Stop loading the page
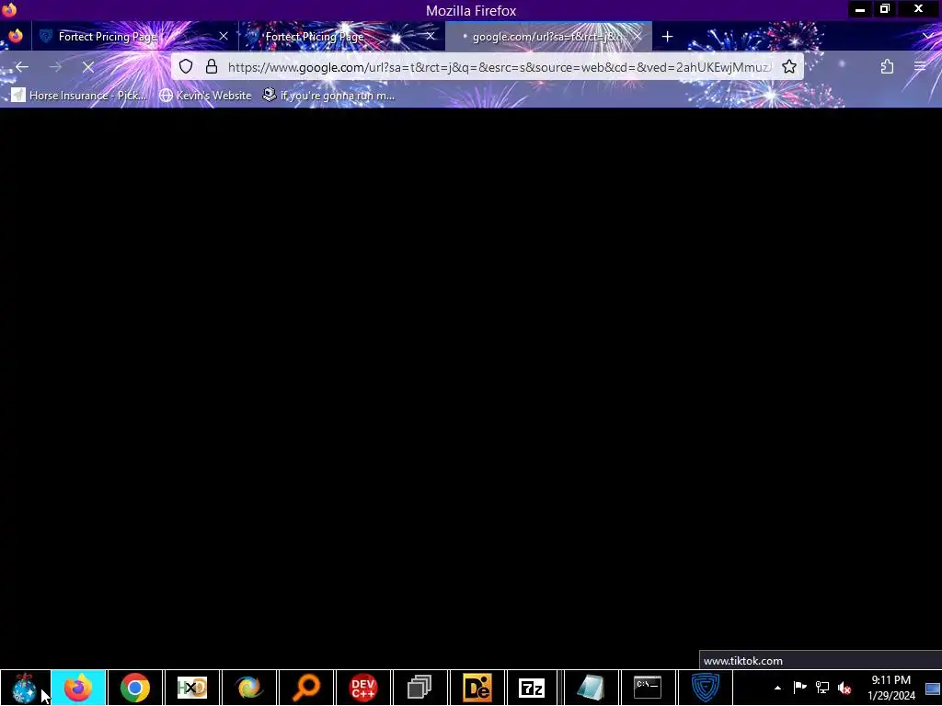The image size is (942, 706). [88, 66]
